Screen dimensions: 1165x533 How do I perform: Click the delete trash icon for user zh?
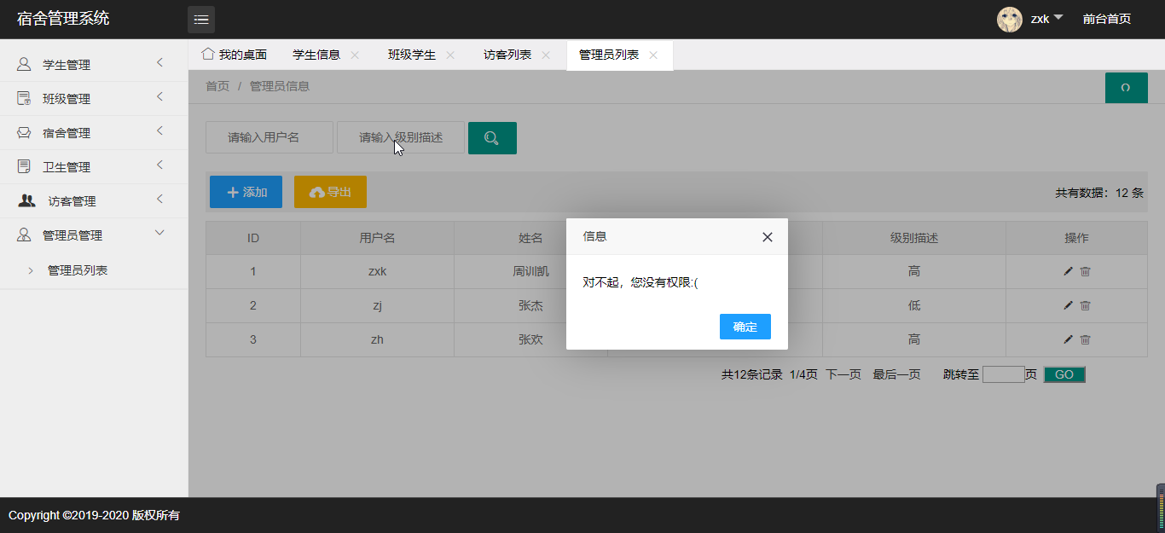(1086, 339)
